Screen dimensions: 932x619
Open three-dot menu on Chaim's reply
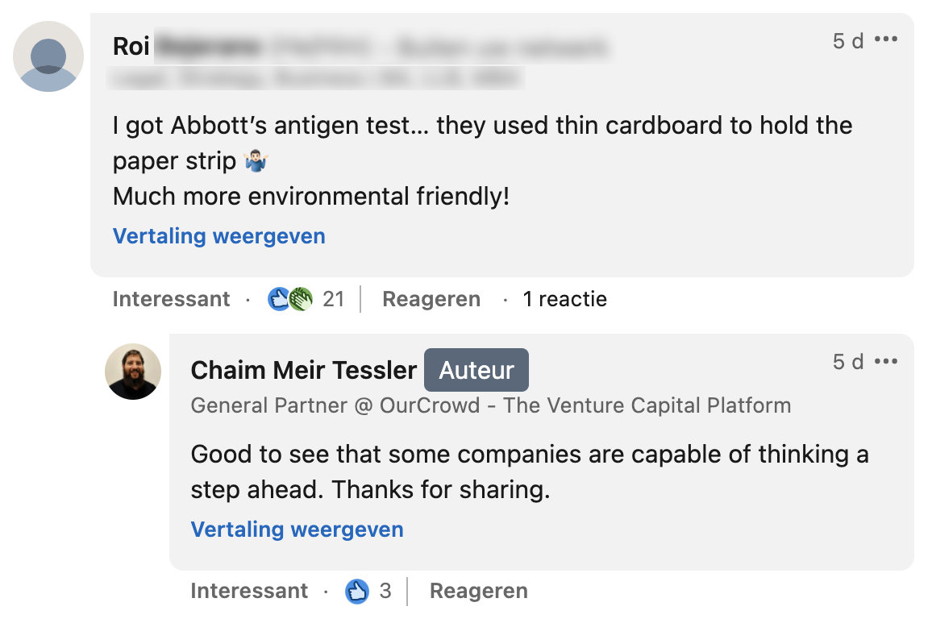coord(886,362)
